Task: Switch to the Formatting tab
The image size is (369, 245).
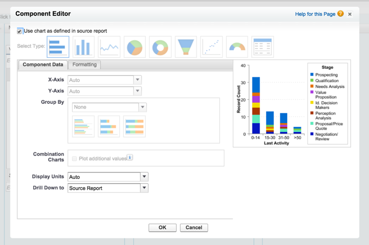Action: [x=84, y=65]
